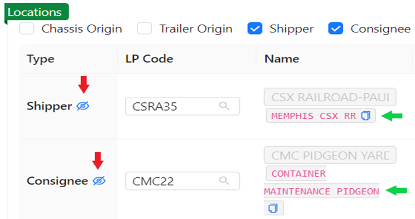Toggle the Shipper row visibility eye icon

83,106
